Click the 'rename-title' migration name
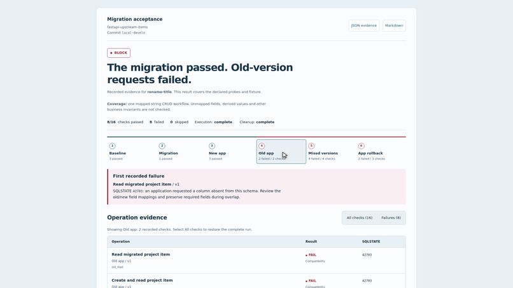The width and height of the screenshot is (513, 288). click(159, 92)
